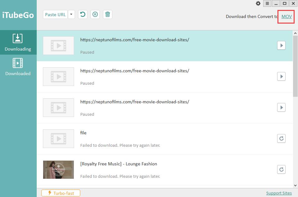
Task: Switch to the Downloaded tab
Action: point(18,67)
